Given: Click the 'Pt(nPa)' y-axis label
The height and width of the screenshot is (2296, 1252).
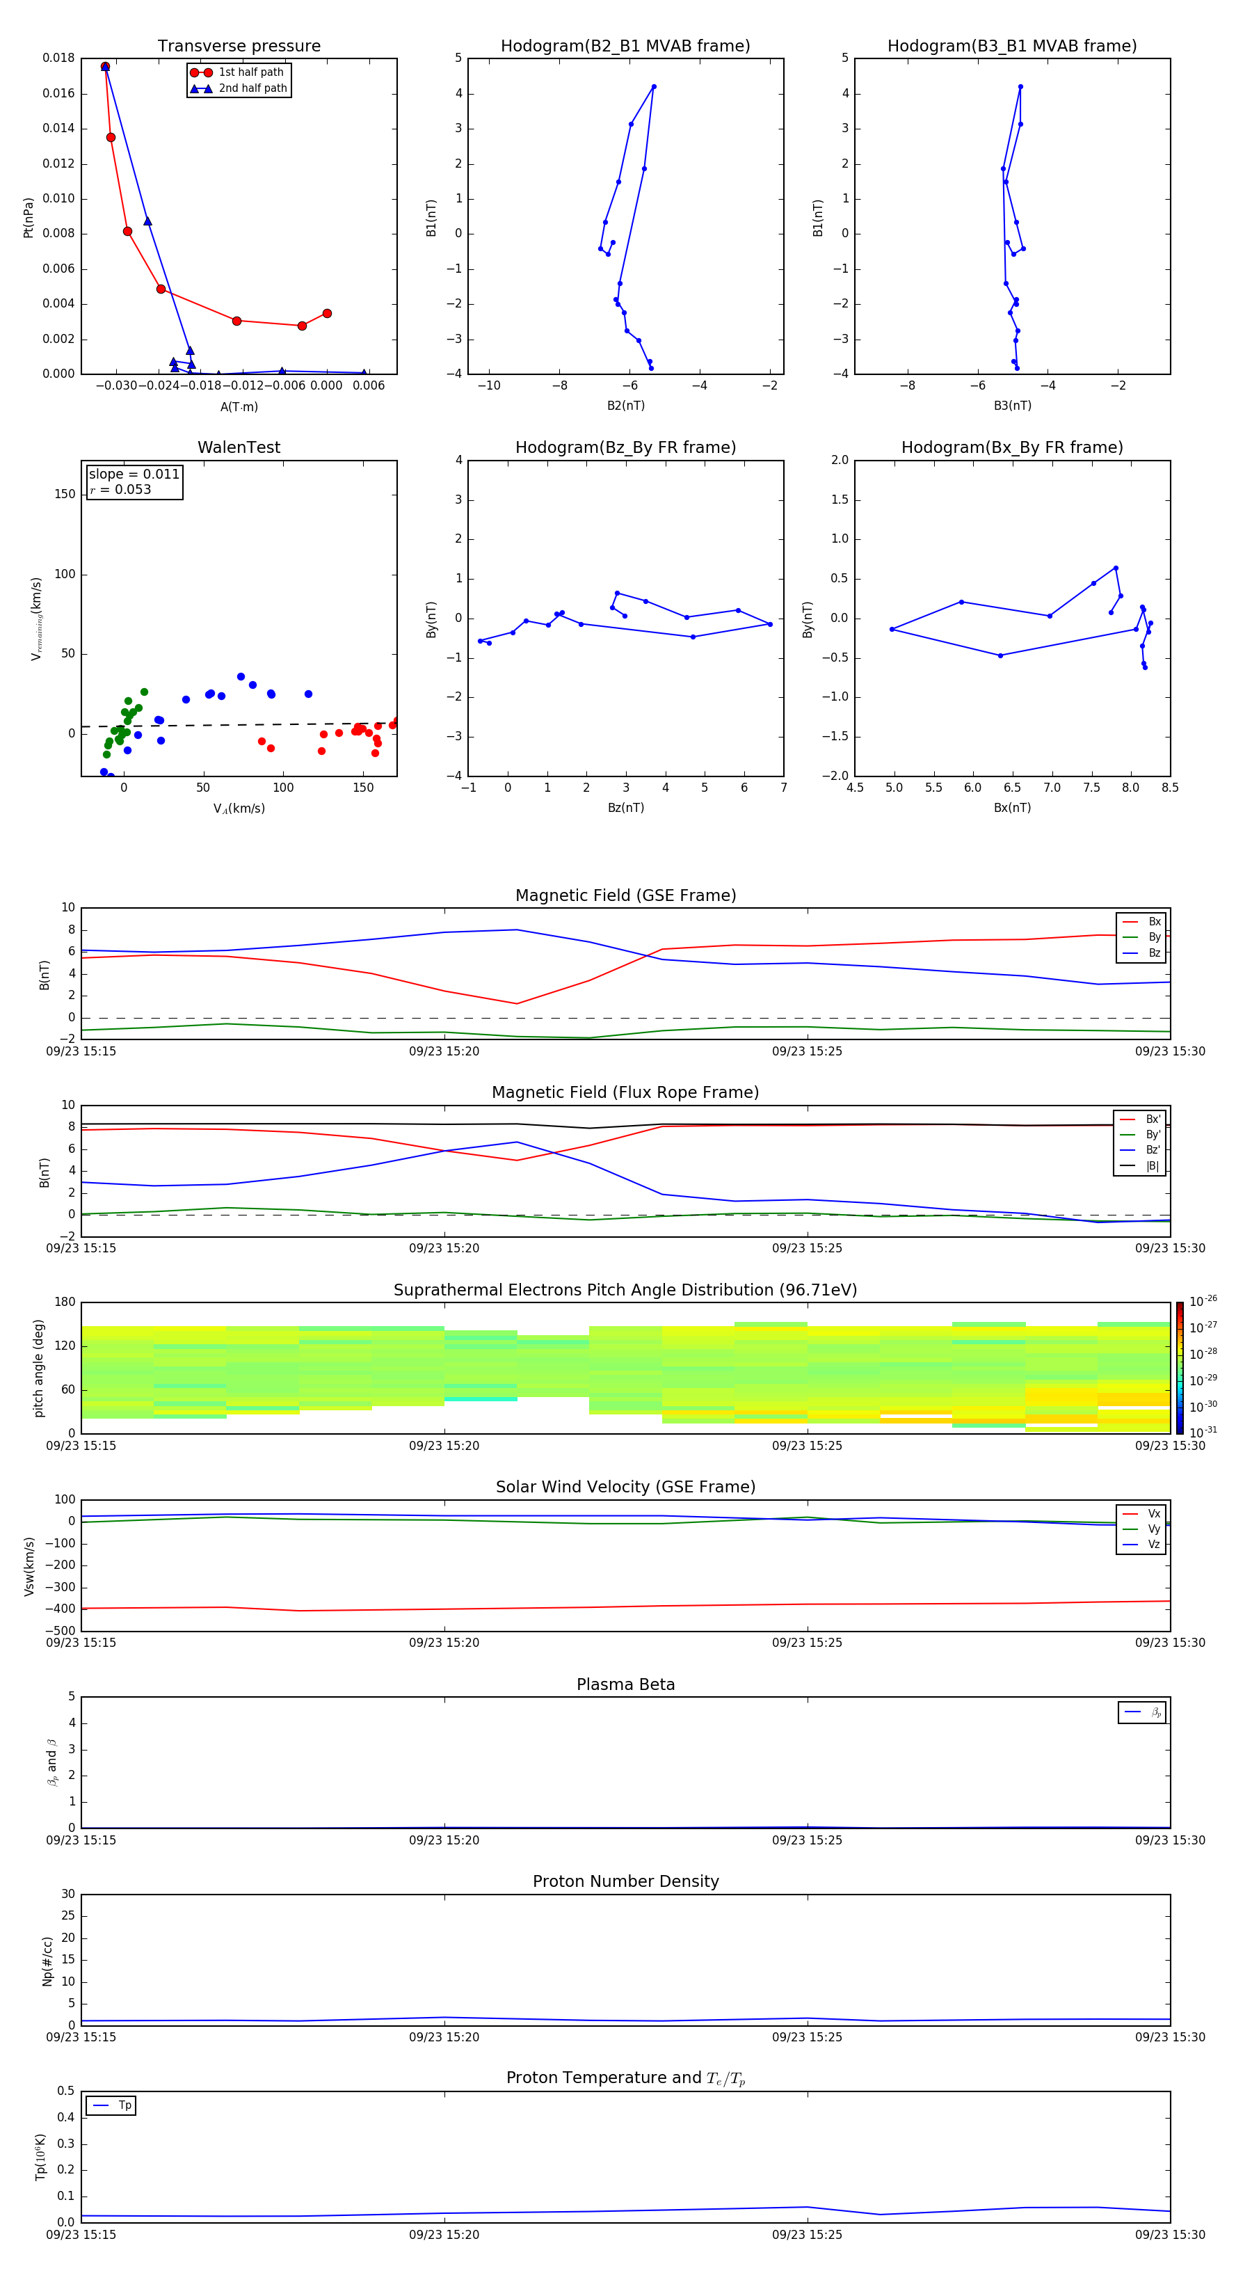Looking at the screenshot, I should (29, 216).
